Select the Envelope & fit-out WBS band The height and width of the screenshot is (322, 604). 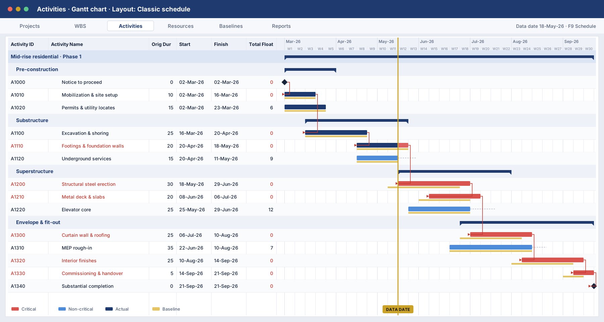coord(302,222)
